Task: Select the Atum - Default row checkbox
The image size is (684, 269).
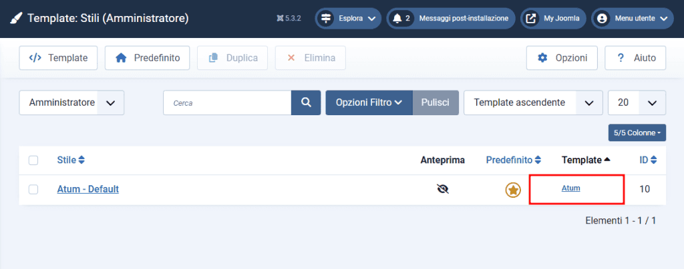Action: tap(33, 190)
